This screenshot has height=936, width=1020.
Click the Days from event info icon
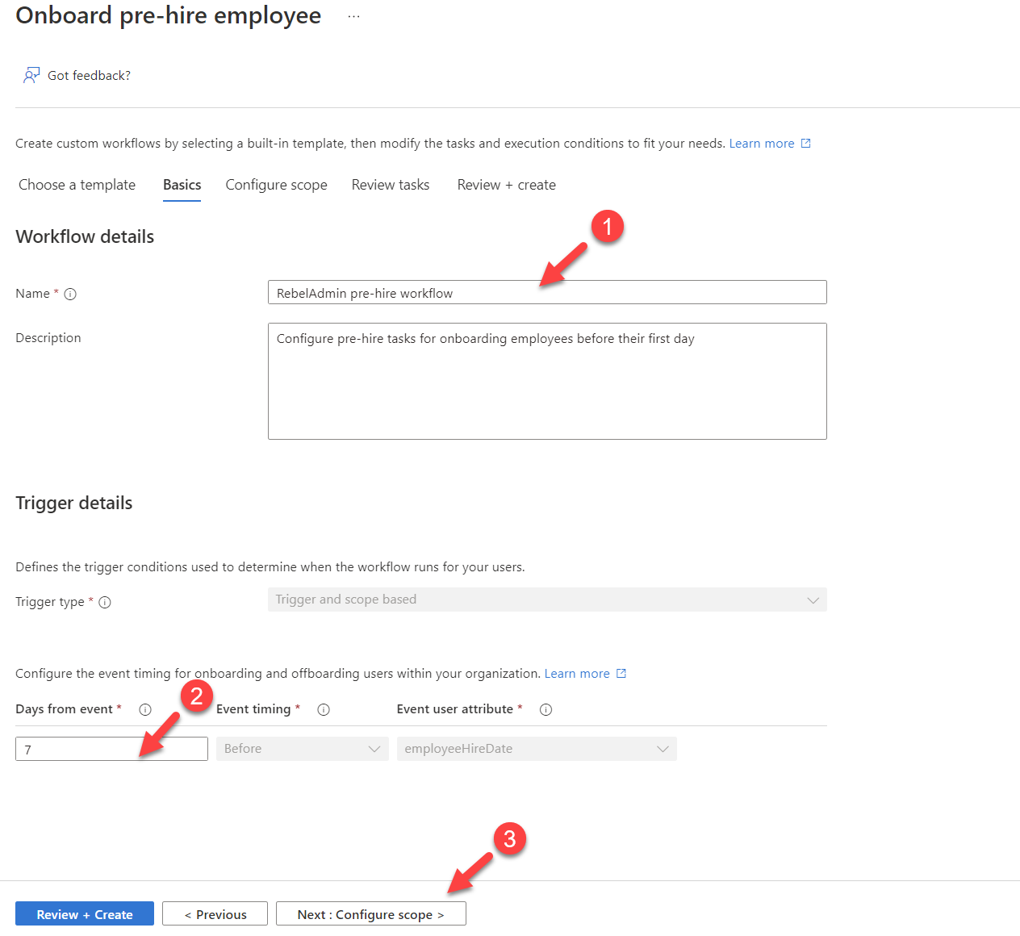click(x=145, y=709)
